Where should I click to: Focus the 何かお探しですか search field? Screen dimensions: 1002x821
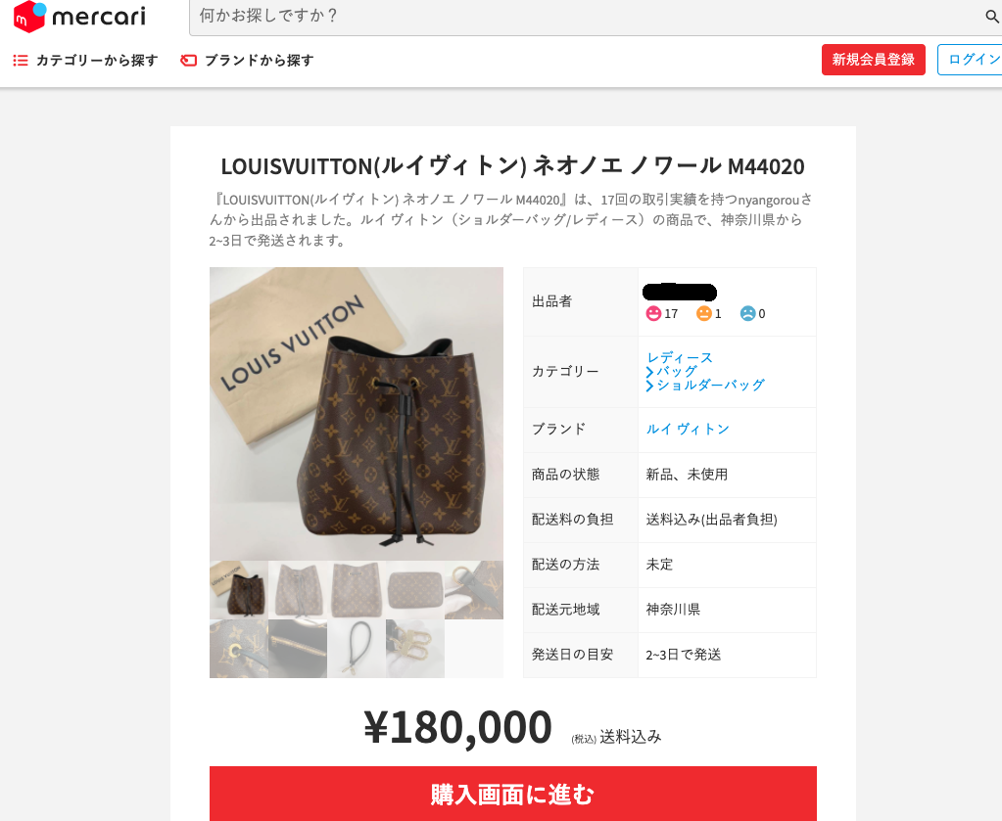click(x=588, y=16)
